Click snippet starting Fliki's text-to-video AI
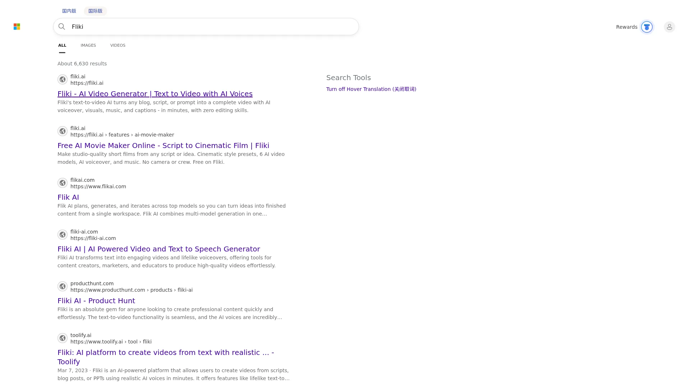Image resolution: width=690 pixels, height=388 pixels. [164, 106]
